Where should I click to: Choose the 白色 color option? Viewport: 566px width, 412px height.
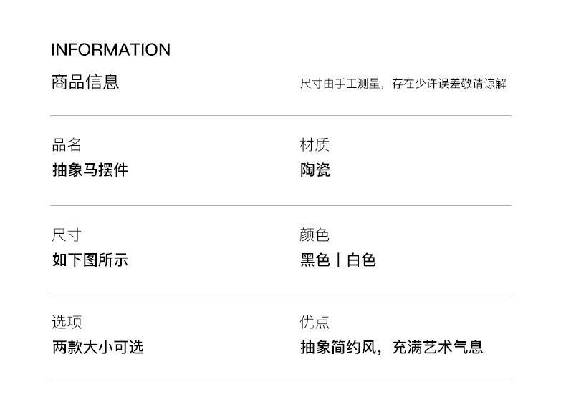361,260
